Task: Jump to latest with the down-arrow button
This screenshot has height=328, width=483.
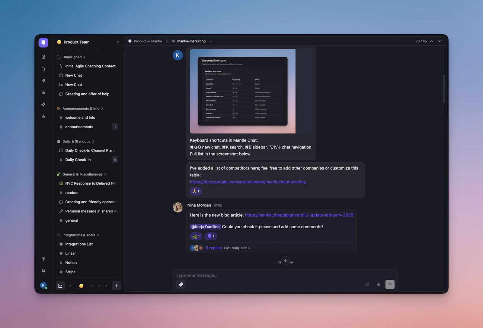Action: pyautogui.click(x=286, y=261)
